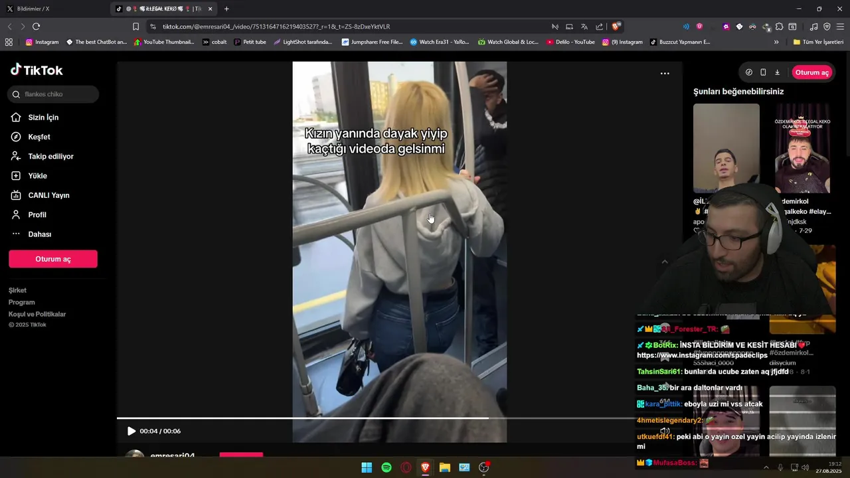Open a new browser tab

tap(226, 9)
